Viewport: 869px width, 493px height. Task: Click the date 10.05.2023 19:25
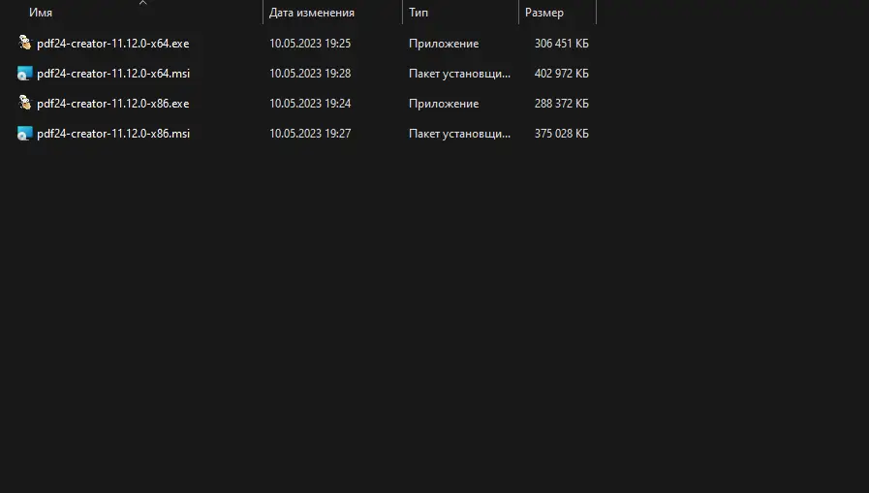click(x=310, y=44)
